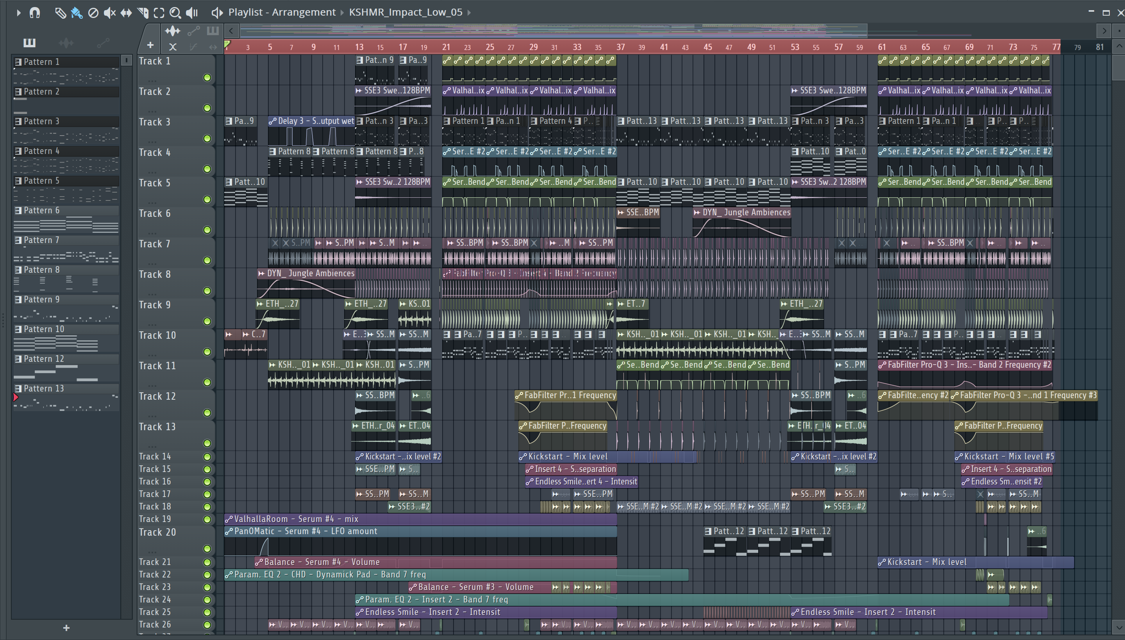Select the Mute tool
This screenshot has height=640, width=1125.
point(109,13)
